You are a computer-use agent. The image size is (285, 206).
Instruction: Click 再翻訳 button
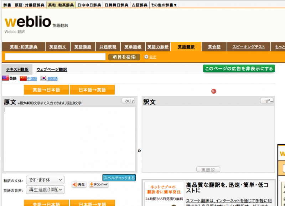tap(208, 170)
